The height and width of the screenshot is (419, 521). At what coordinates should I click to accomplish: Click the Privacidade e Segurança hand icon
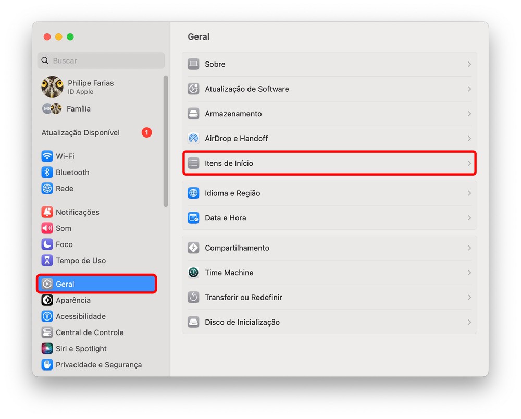click(x=47, y=365)
